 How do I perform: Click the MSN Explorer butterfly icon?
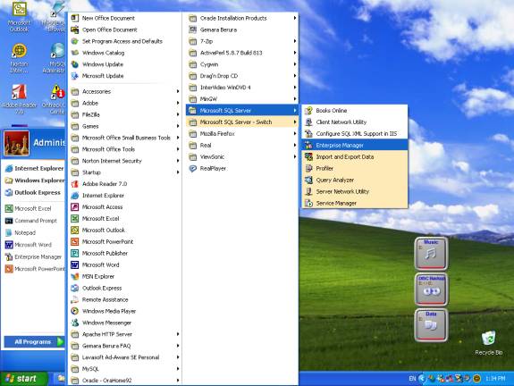[75, 277]
